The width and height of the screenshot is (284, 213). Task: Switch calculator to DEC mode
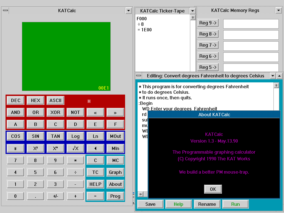(x=16, y=100)
